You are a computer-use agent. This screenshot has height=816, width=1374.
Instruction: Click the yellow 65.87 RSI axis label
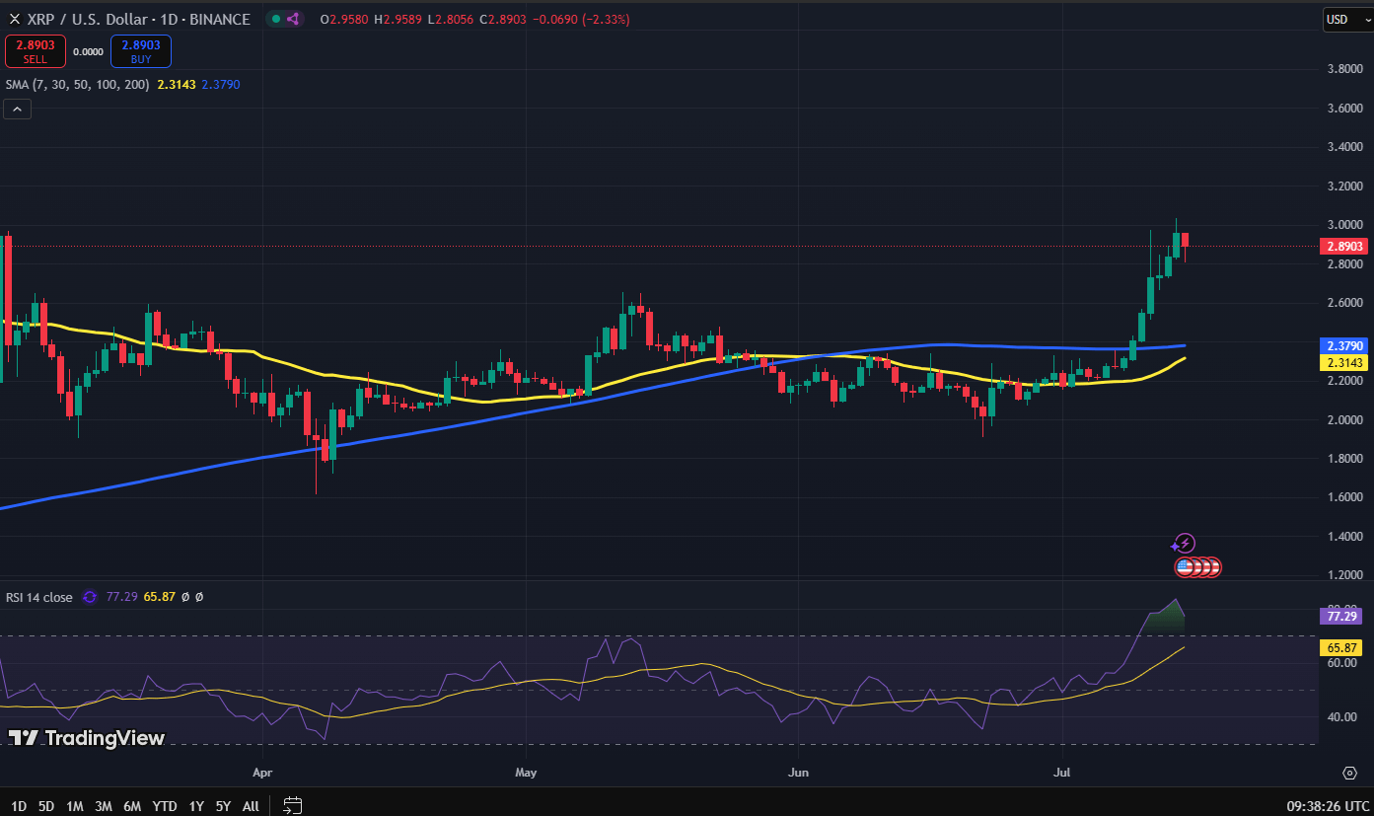(x=1342, y=648)
